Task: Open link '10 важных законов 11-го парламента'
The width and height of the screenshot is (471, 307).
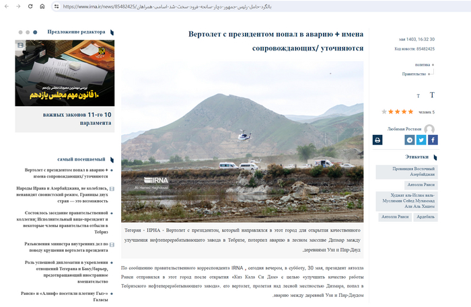Action: point(77,119)
